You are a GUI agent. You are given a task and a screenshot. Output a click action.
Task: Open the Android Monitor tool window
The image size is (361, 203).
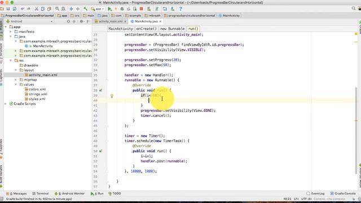coord(70,194)
